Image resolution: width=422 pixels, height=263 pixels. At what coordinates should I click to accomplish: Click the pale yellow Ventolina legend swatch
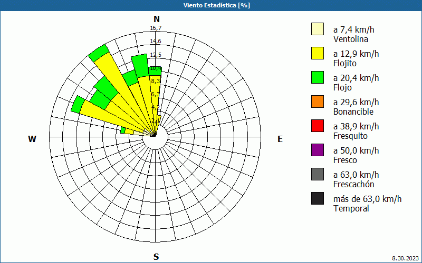pos(318,29)
